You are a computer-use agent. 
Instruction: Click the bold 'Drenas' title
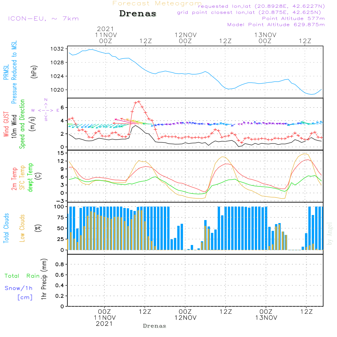pos(137,13)
